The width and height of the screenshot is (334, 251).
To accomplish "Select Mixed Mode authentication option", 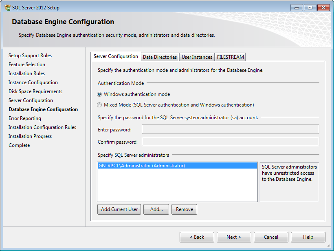I will pyautogui.click(x=100, y=105).
